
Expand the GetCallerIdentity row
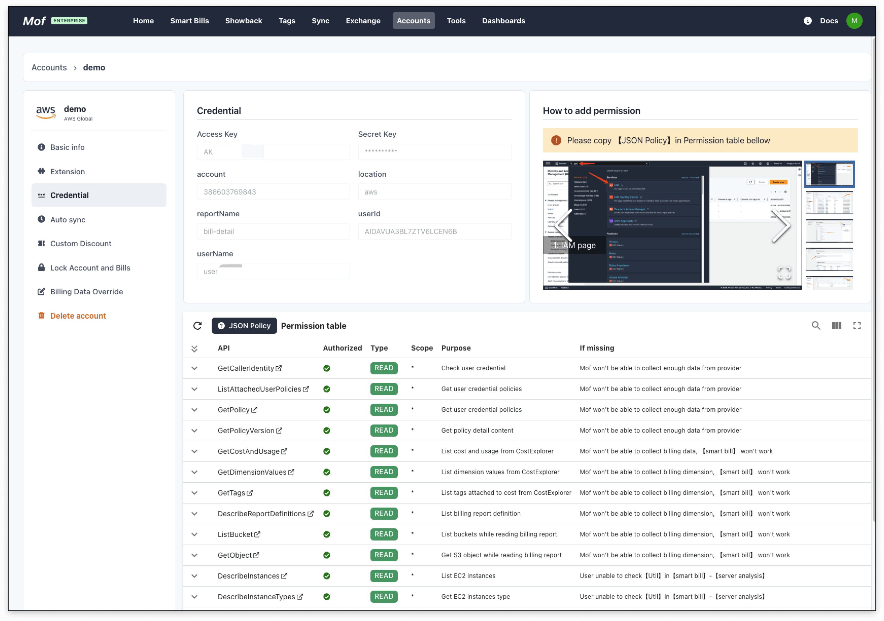(195, 368)
